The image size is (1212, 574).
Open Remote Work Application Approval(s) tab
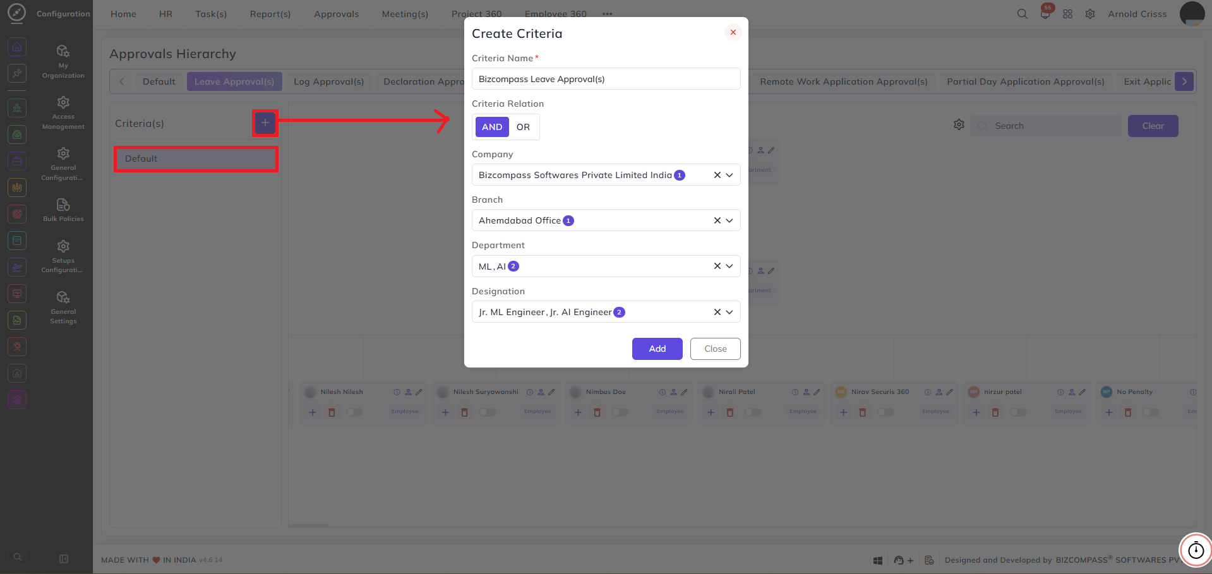click(844, 81)
